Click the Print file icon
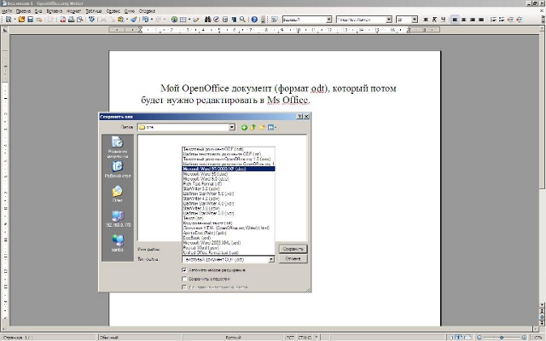546x341 pixels. click(x=72, y=20)
